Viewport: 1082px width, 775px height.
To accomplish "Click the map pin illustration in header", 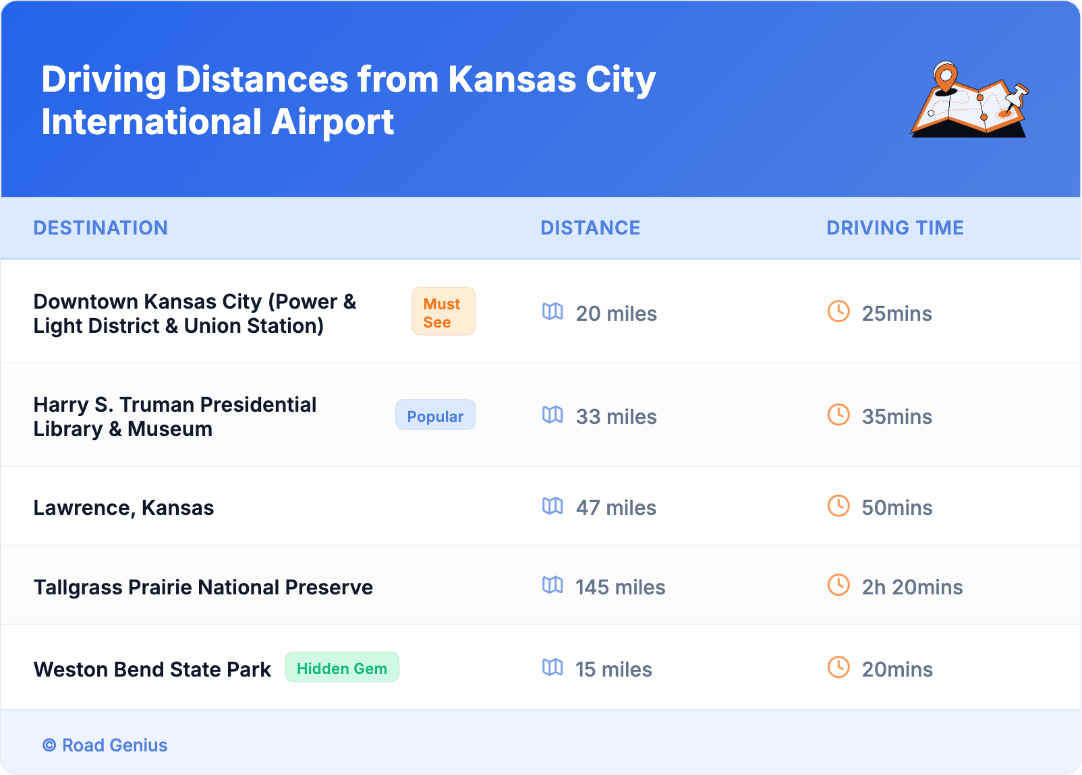I will click(x=969, y=100).
